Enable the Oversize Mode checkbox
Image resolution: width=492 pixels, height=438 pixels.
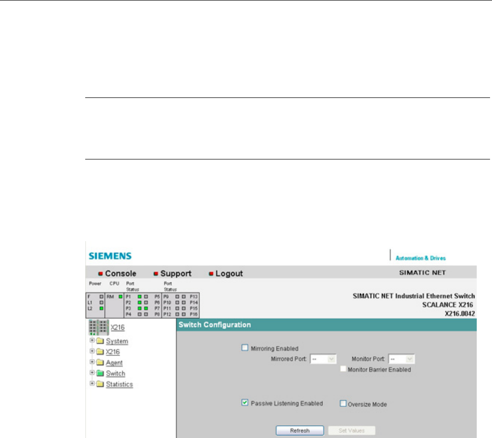coord(343,404)
